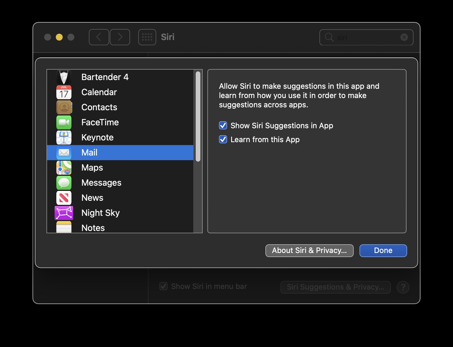Click the News app icon
This screenshot has height=347, width=453.
pos(64,198)
